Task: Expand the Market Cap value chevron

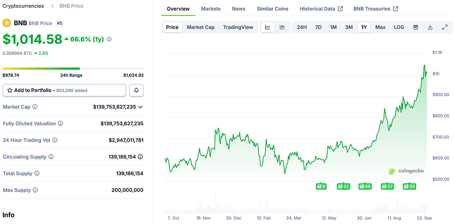Action: point(141,107)
